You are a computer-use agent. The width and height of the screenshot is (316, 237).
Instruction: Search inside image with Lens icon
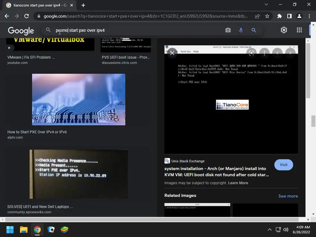251,53
